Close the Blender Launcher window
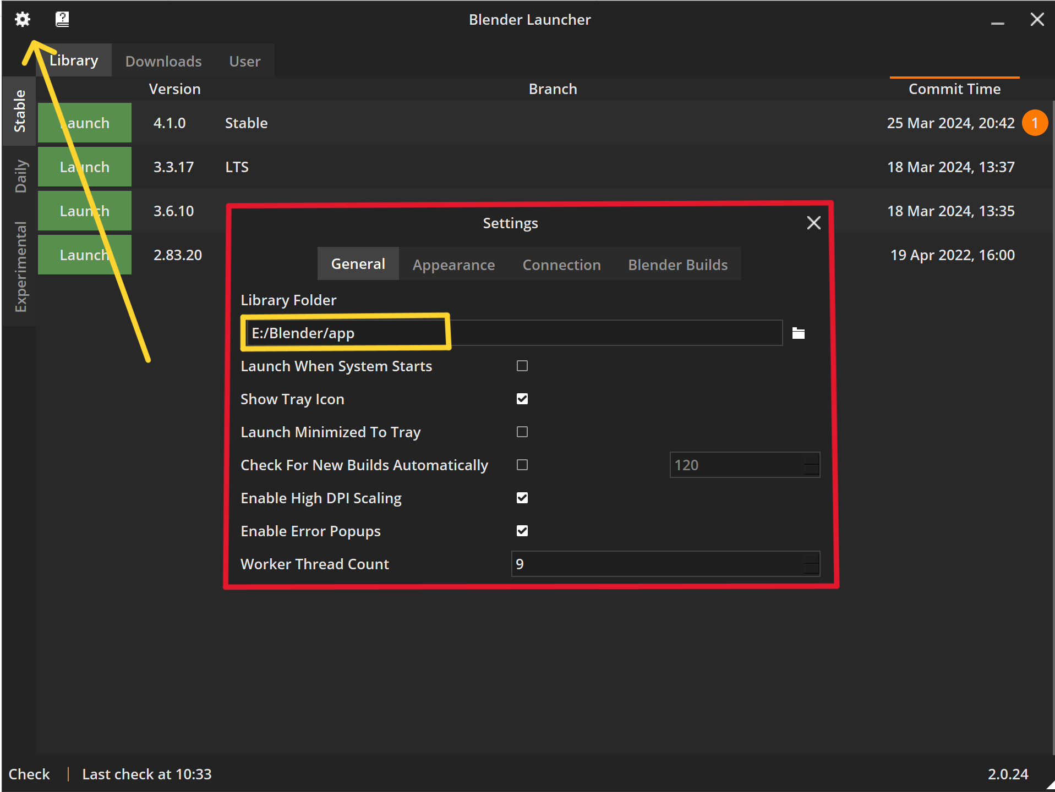 click(x=1037, y=19)
